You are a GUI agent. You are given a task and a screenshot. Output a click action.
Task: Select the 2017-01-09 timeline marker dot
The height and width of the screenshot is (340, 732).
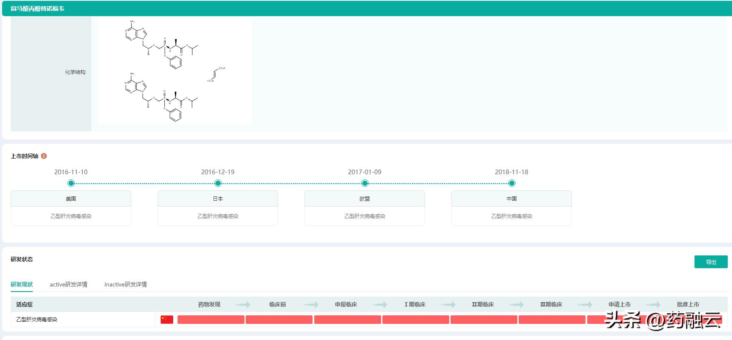[x=365, y=183]
